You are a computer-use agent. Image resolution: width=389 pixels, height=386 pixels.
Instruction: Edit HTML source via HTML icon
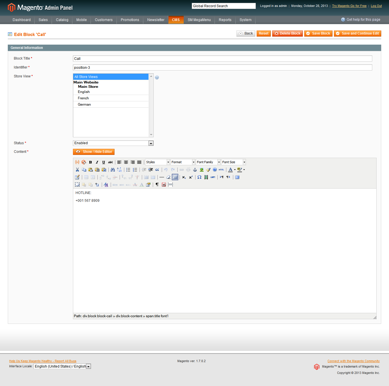click(221, 170)
